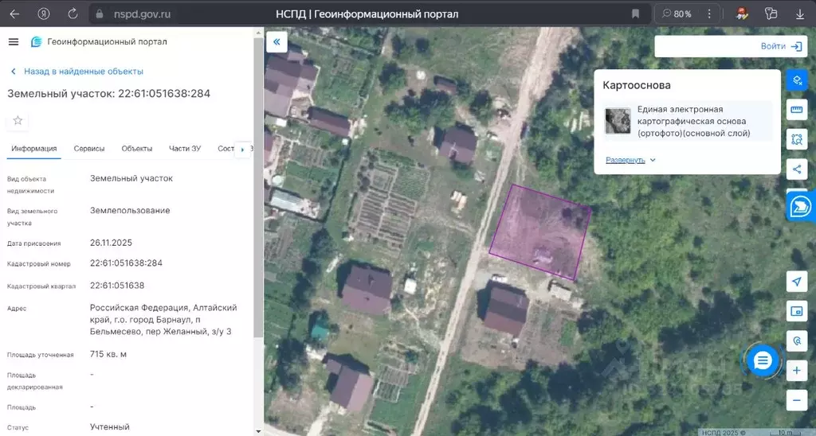
Task: Select the orthophoto basemap thumbnail
Action: tap(618, 121)
